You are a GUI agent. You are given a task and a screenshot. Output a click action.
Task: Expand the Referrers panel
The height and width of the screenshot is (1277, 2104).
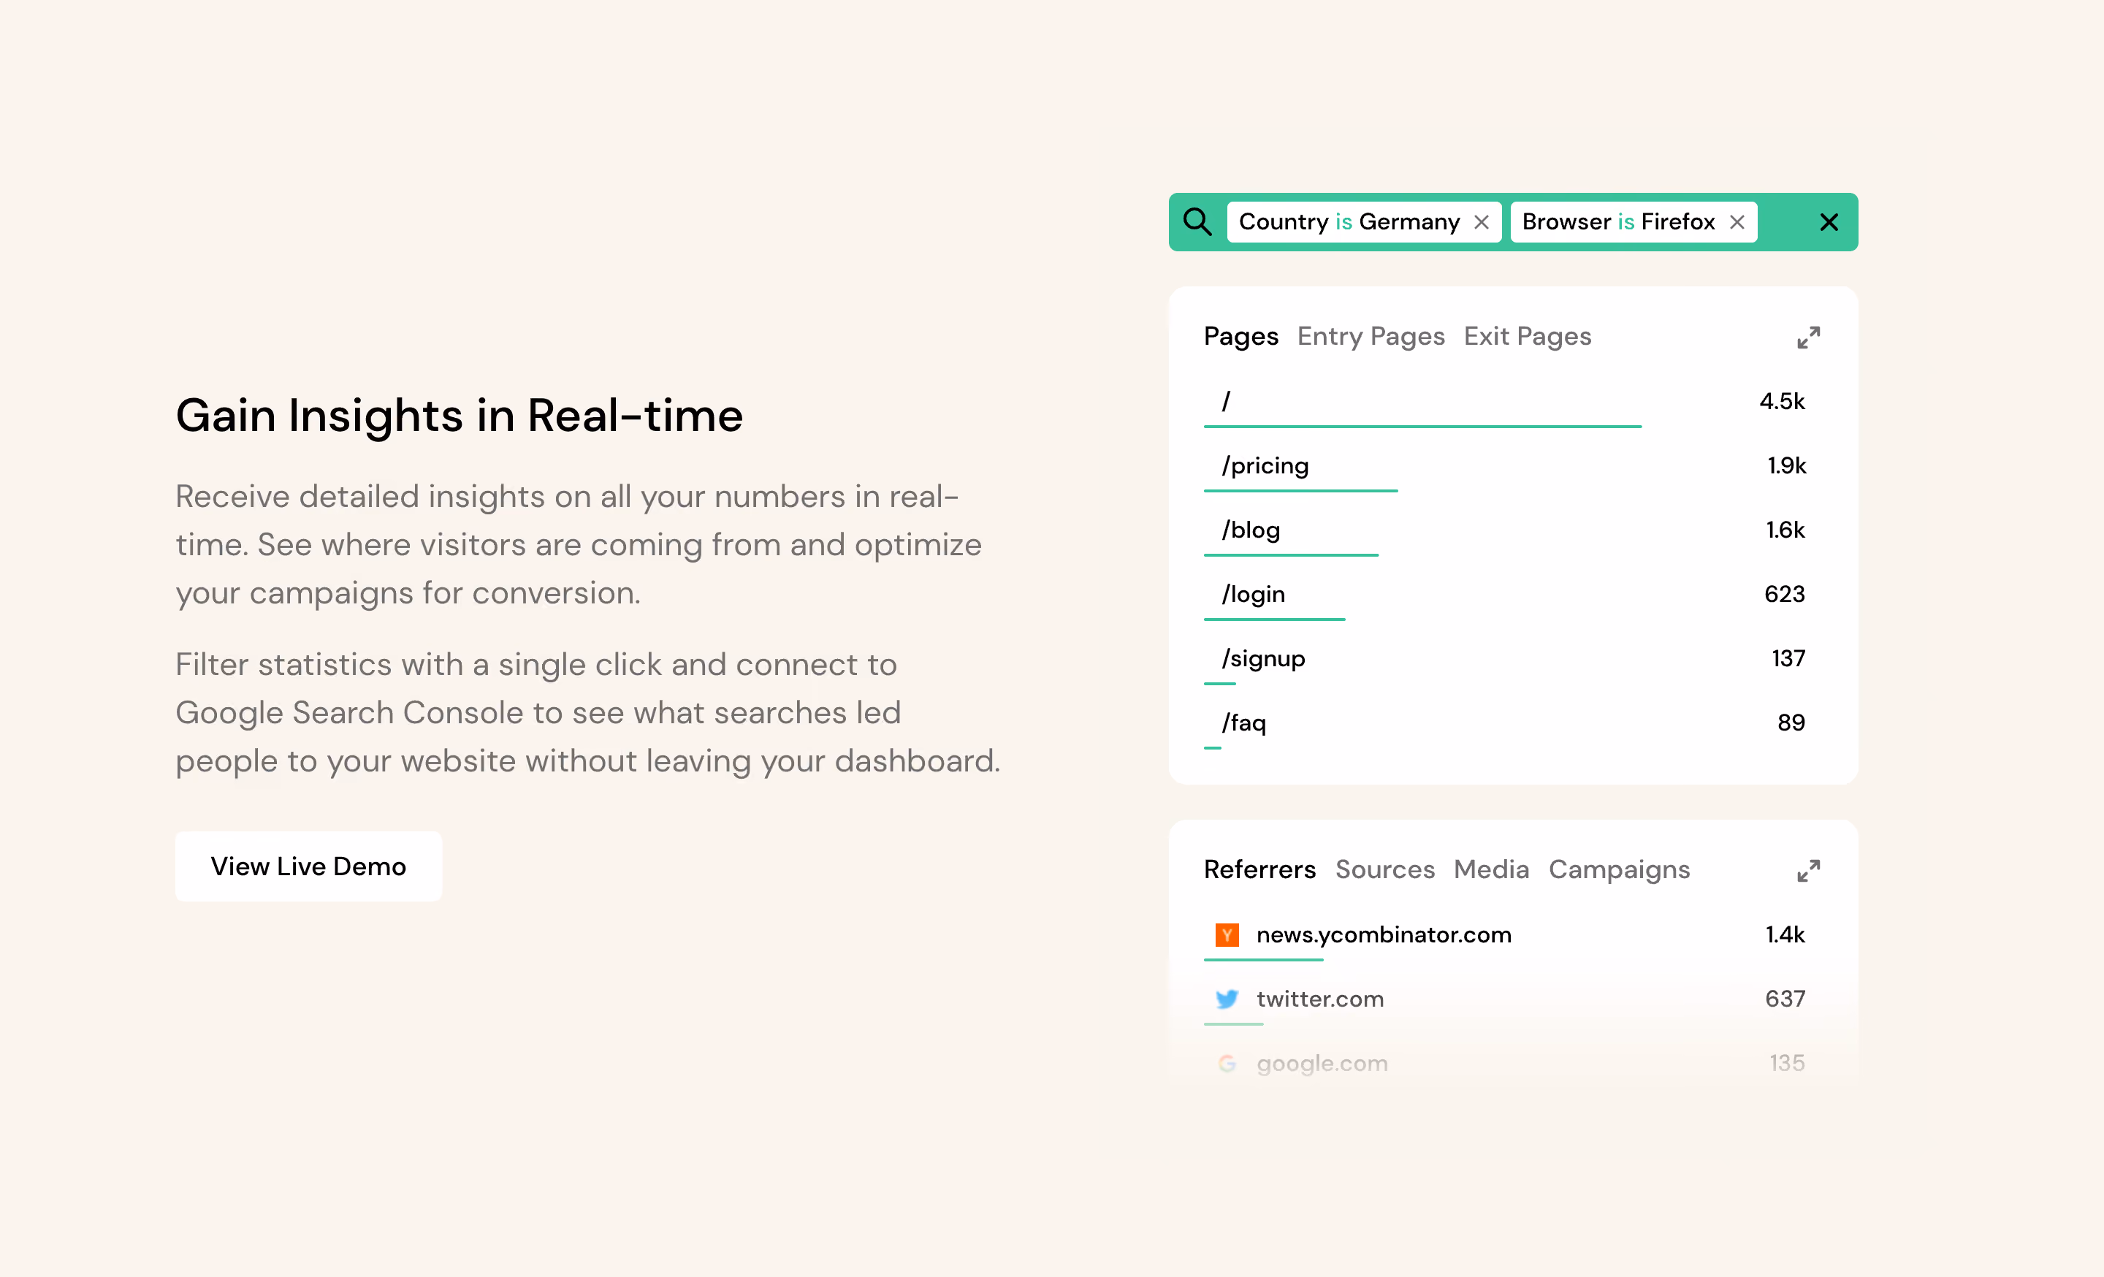pos(1807,871)
